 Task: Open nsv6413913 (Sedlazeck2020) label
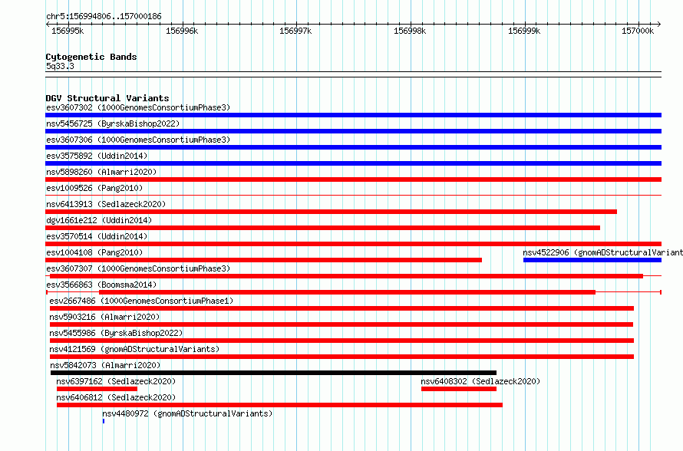(x=106, y=204)
